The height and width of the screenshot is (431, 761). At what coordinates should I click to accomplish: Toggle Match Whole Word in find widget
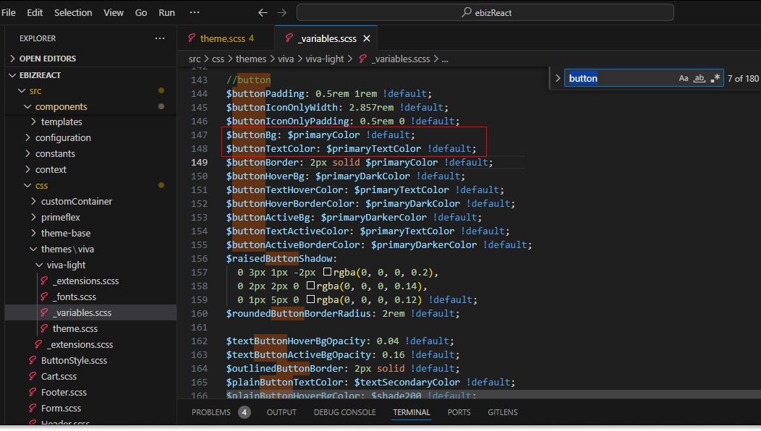click(x=699, y=78)
